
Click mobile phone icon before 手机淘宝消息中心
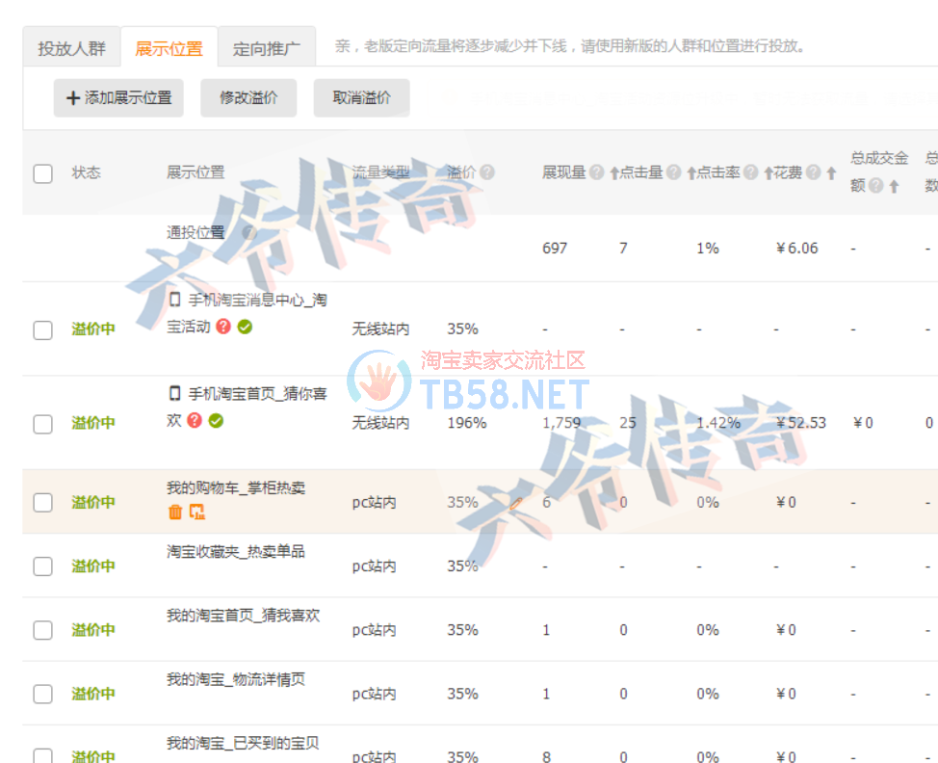tap(174, 300)
